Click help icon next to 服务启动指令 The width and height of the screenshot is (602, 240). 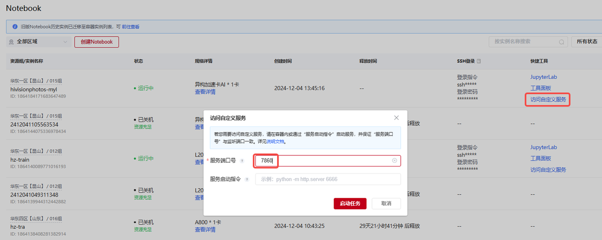tap(247, 179)
